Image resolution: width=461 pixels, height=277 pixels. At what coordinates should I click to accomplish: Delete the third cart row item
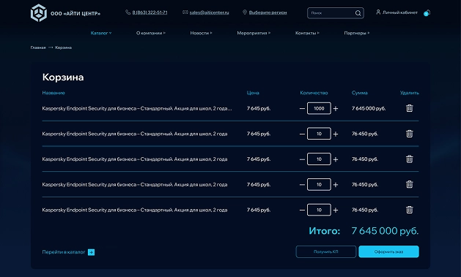pyautogui.click(x=410, y=159)
